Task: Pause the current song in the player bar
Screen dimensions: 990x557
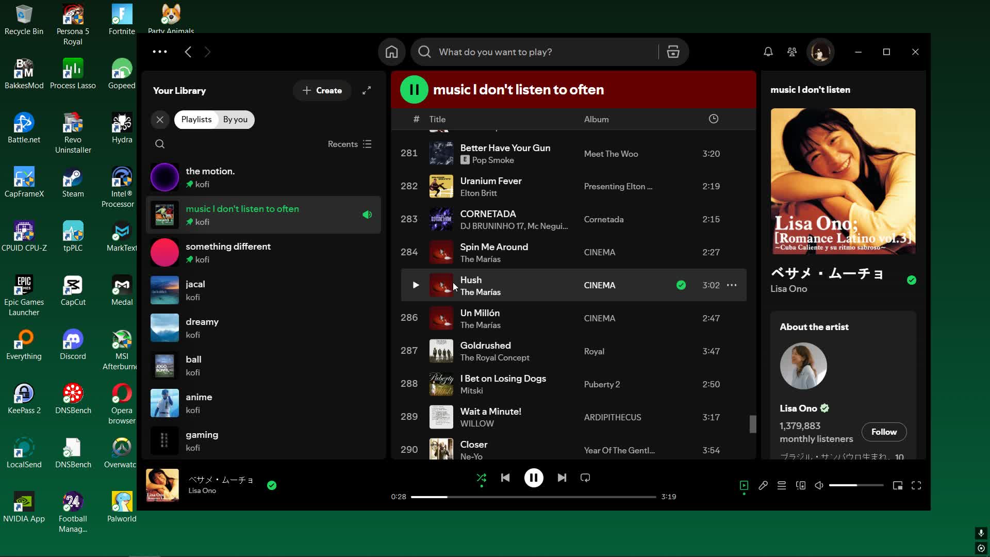Action: click(x=534, y=478)
